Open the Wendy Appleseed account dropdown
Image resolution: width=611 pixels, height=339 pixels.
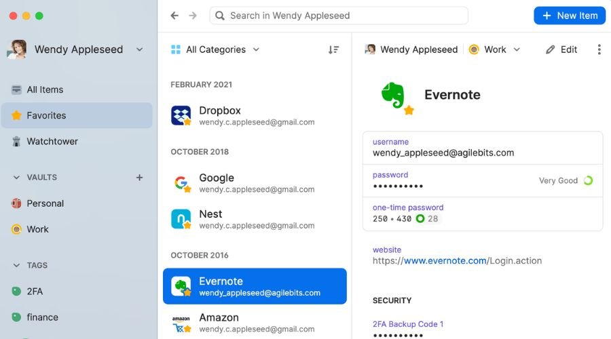[139, 49]
